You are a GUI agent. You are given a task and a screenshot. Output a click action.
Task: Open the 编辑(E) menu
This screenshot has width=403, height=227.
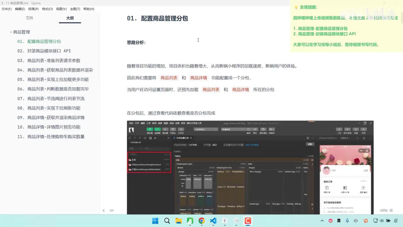pyautogui.click(x=20, y=9)
